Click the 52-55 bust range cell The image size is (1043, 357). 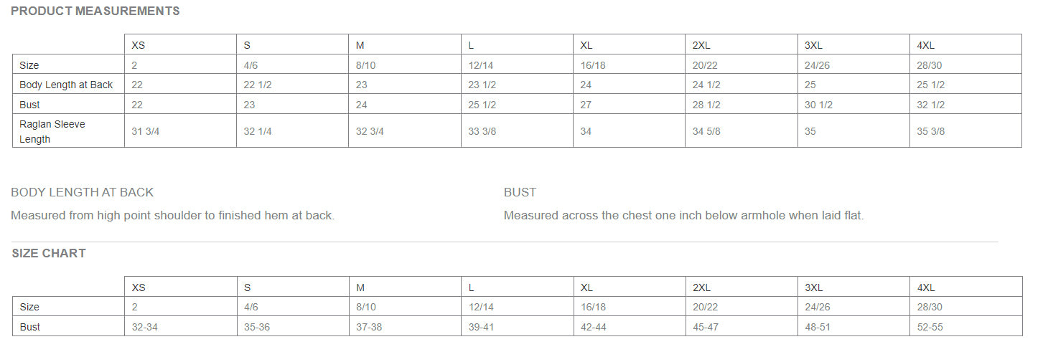930,327
